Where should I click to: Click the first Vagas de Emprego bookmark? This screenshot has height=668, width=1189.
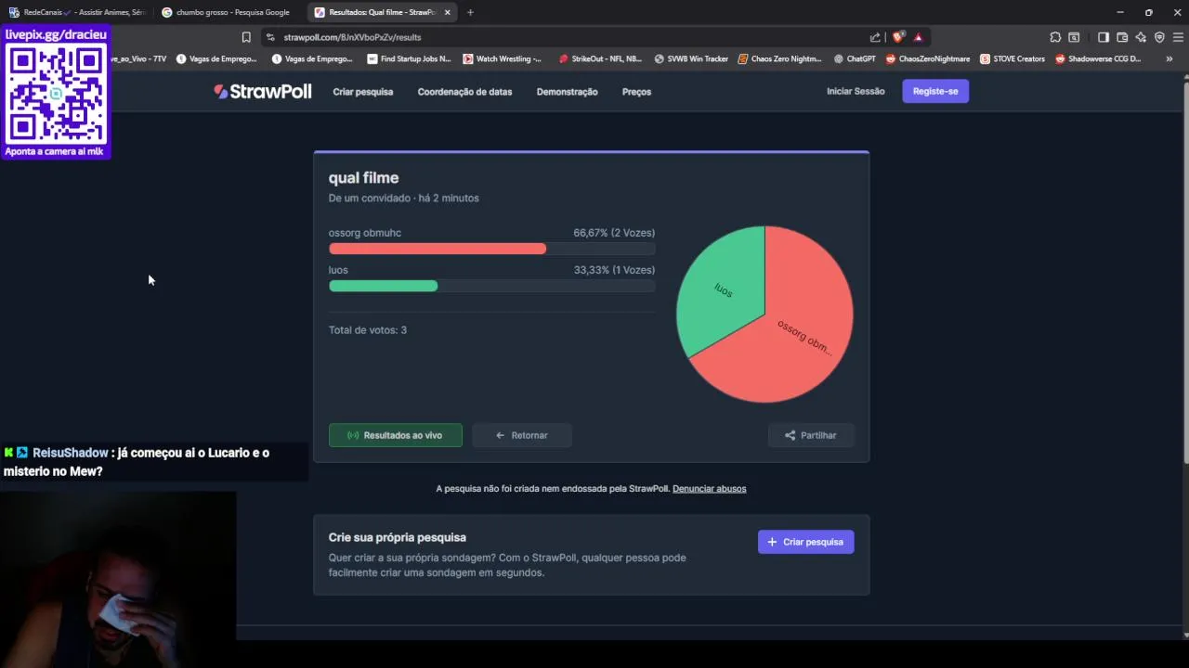coord(216,58)
